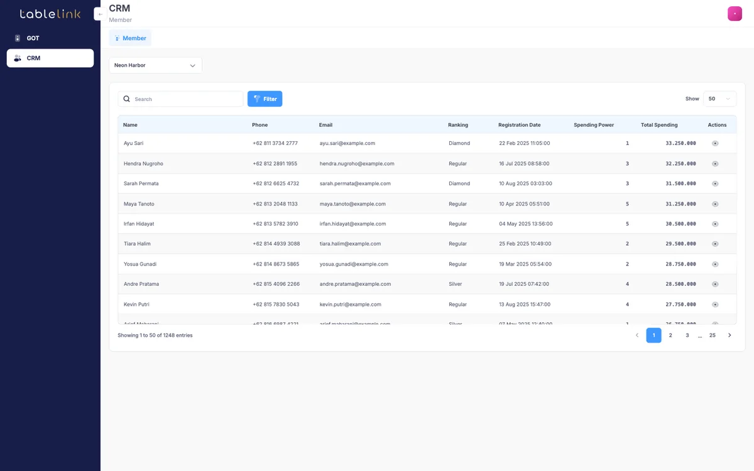The width and height of the screenshot is (754, 471).
Task: View details icon for Sarah Permata
Action: (x=715, y=183)
